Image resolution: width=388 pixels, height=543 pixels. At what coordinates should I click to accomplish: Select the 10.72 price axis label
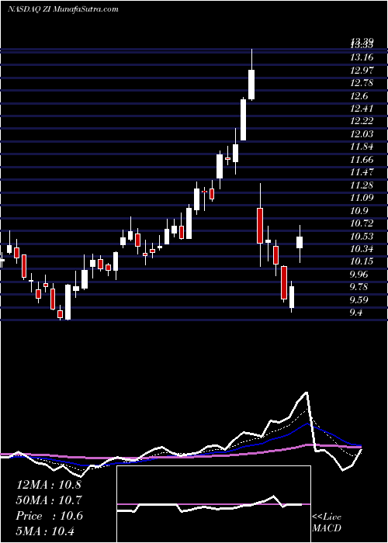[362, 223]
